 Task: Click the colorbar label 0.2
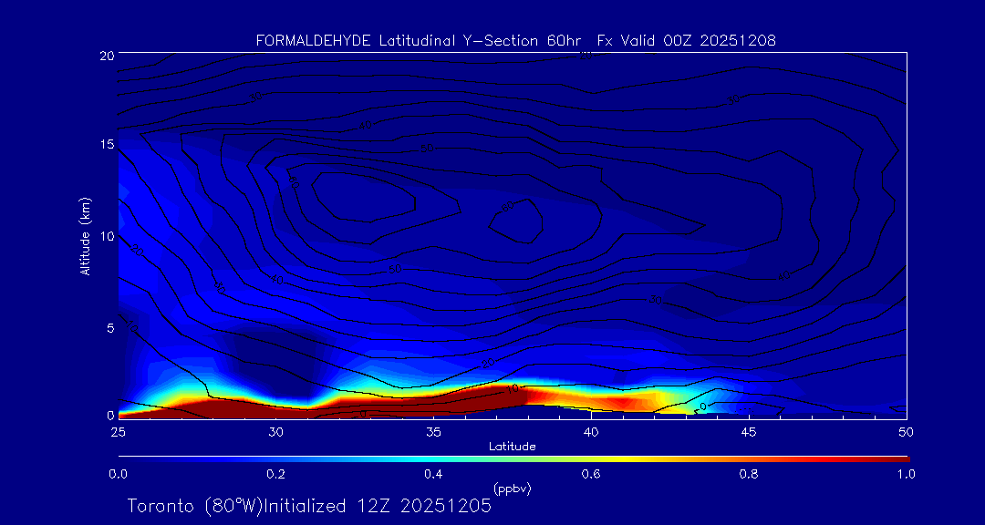coord(275,474)
